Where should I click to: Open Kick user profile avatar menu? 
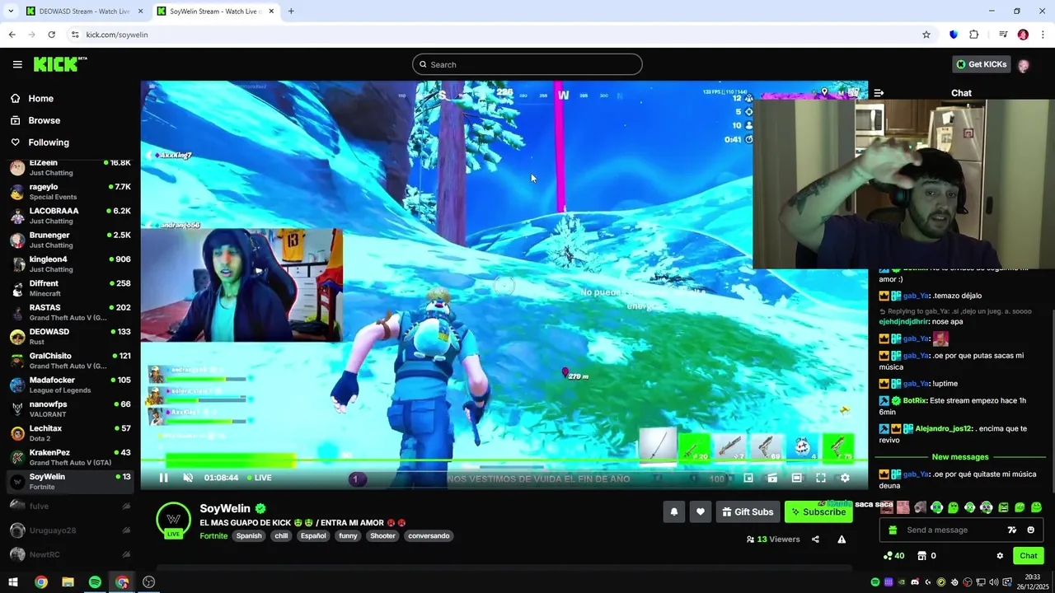[x=1024, y=65]
